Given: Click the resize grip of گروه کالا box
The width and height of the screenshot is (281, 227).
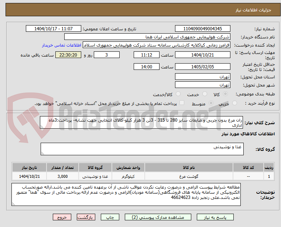Looking at the screenshot, I should click(x=42, y=153).
